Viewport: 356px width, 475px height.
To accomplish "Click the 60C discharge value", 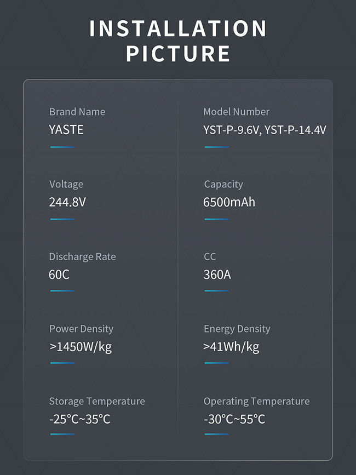I will 59,274.
